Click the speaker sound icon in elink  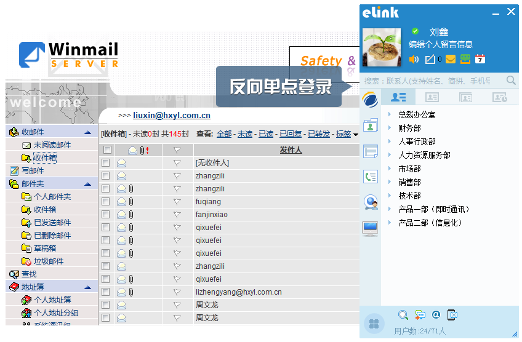pyautogui.click(x=414, y=60)
